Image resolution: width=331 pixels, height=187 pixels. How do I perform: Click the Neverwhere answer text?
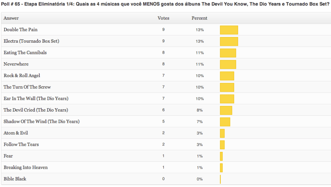[16, 64]
